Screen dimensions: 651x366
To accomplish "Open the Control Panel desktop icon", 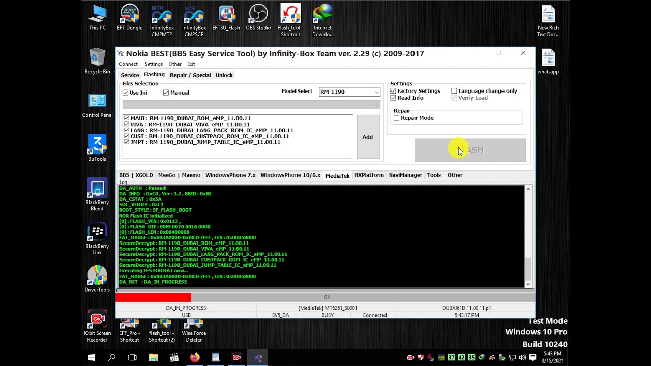I will (x=97, y=105).
